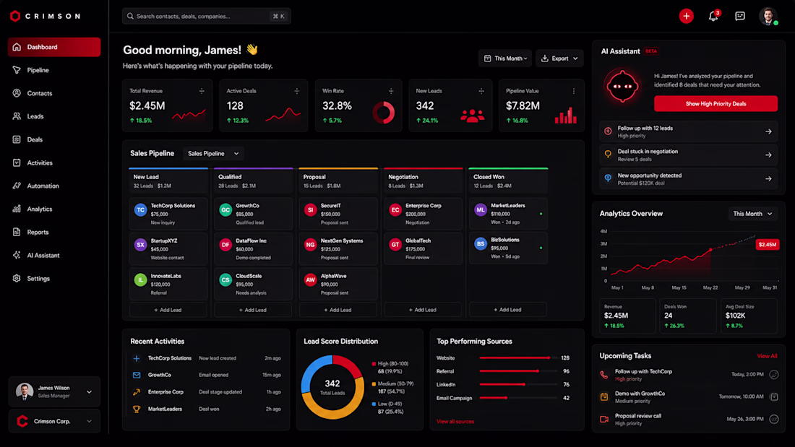Image resolution: width=795 pixels, height=447 pixels.
Task: Click the GrowthCo GC avatar
Action: 225,210
